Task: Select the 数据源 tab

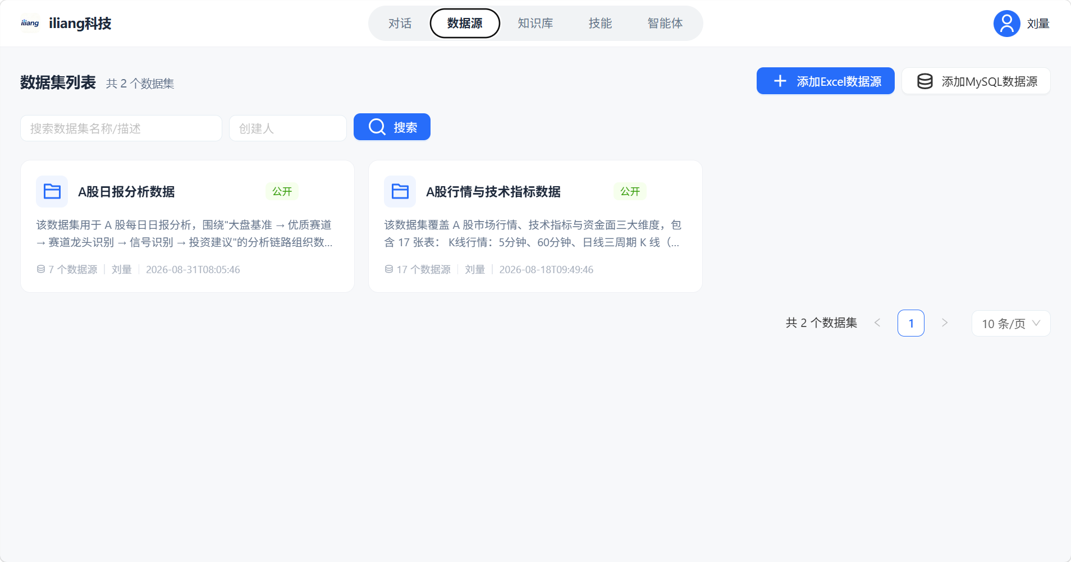Action: pyautogui.click(x=465, y=23)
